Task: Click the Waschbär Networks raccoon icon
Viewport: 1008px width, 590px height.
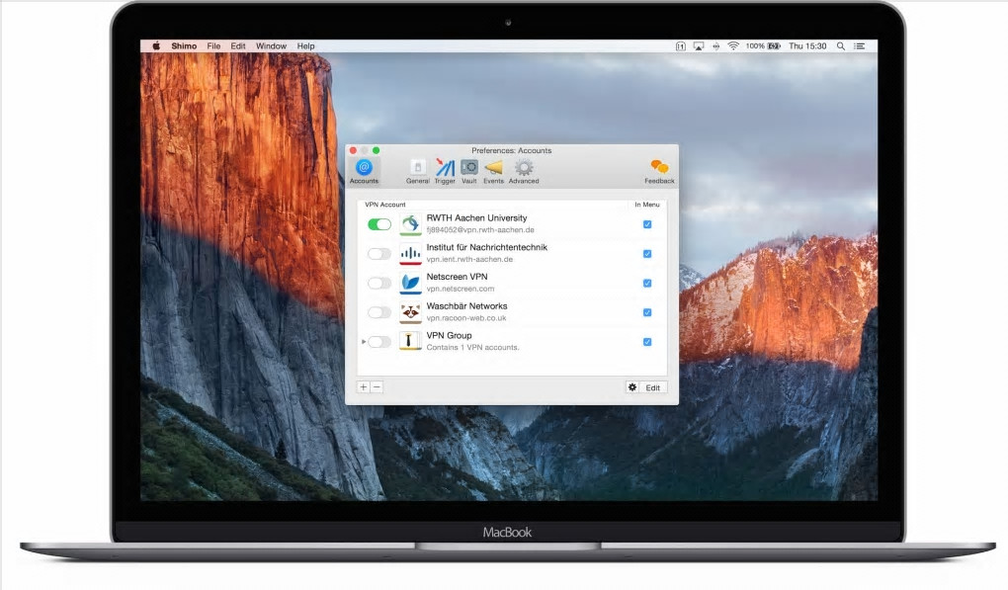Action: (x=410, y=312)
